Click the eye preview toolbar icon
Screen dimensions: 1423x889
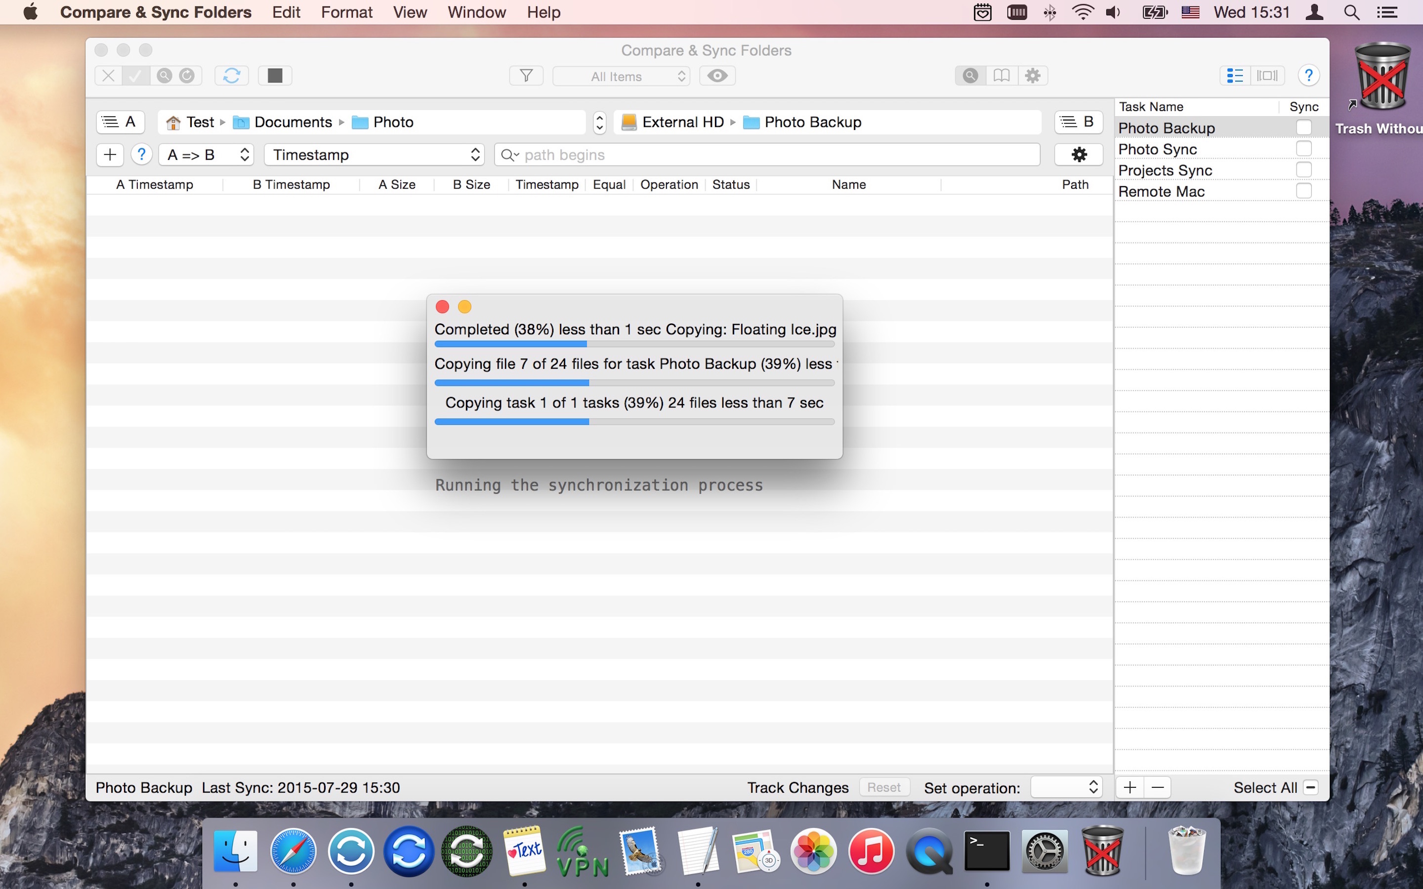(717, 76)
